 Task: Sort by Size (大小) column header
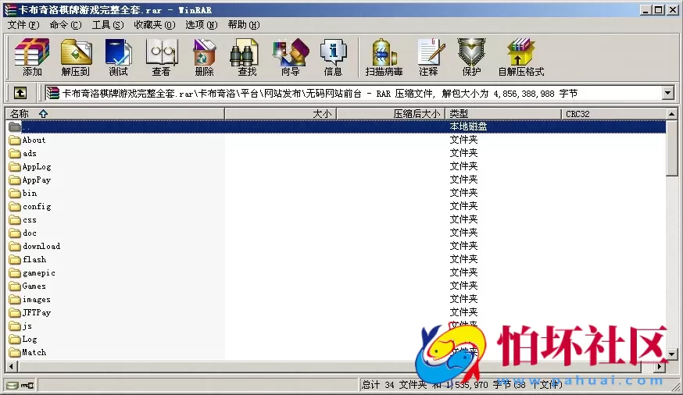click(x=280, y=114)
